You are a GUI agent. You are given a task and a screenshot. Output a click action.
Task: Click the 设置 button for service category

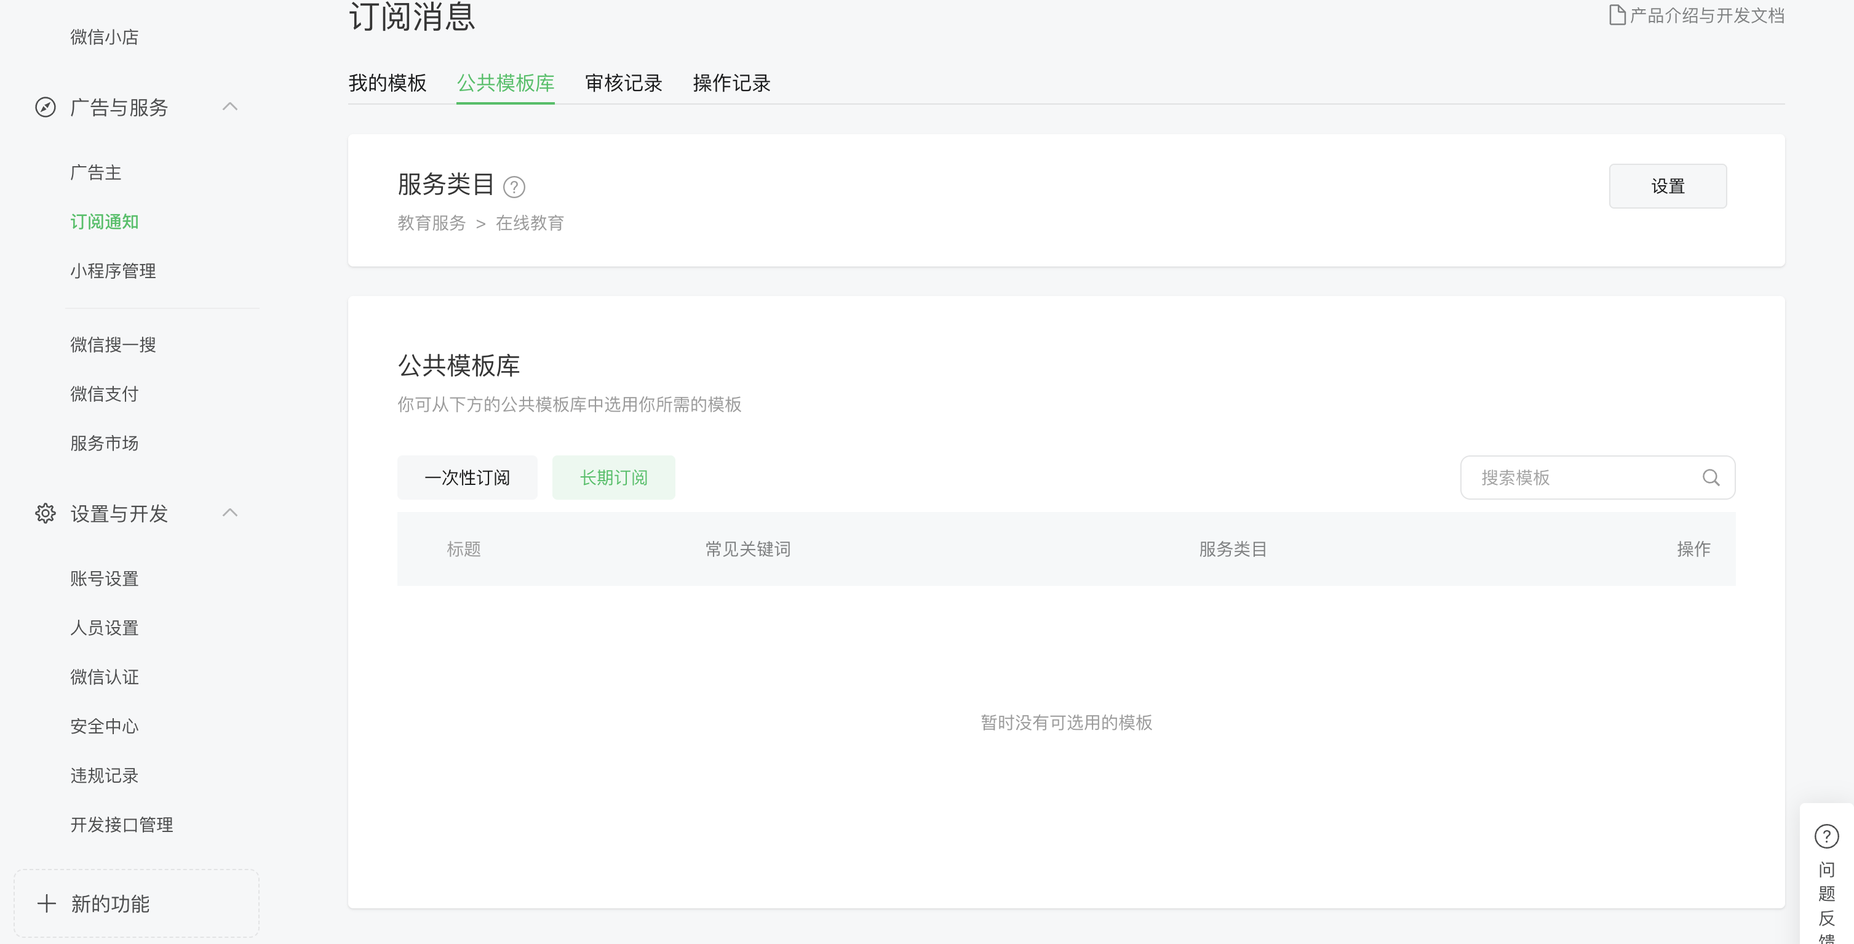(x=1667, y=186)
